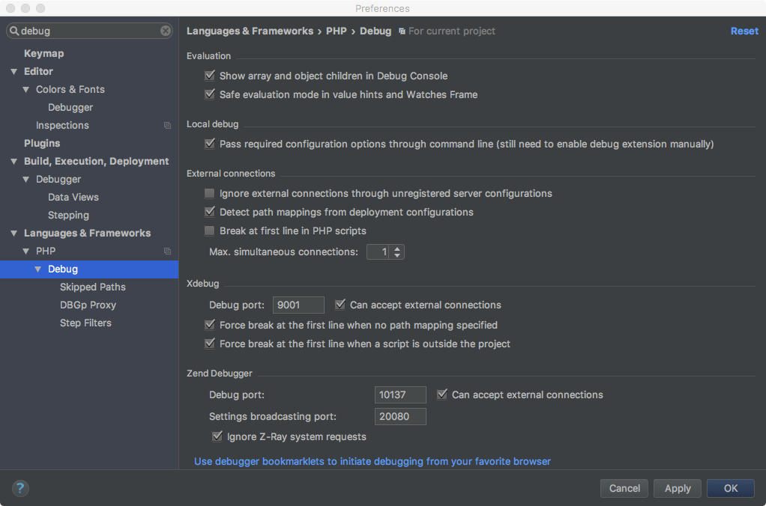Enable Break at first line in PHP scripts
Screen dimensions: 766x506
click(x=210, y=231)
